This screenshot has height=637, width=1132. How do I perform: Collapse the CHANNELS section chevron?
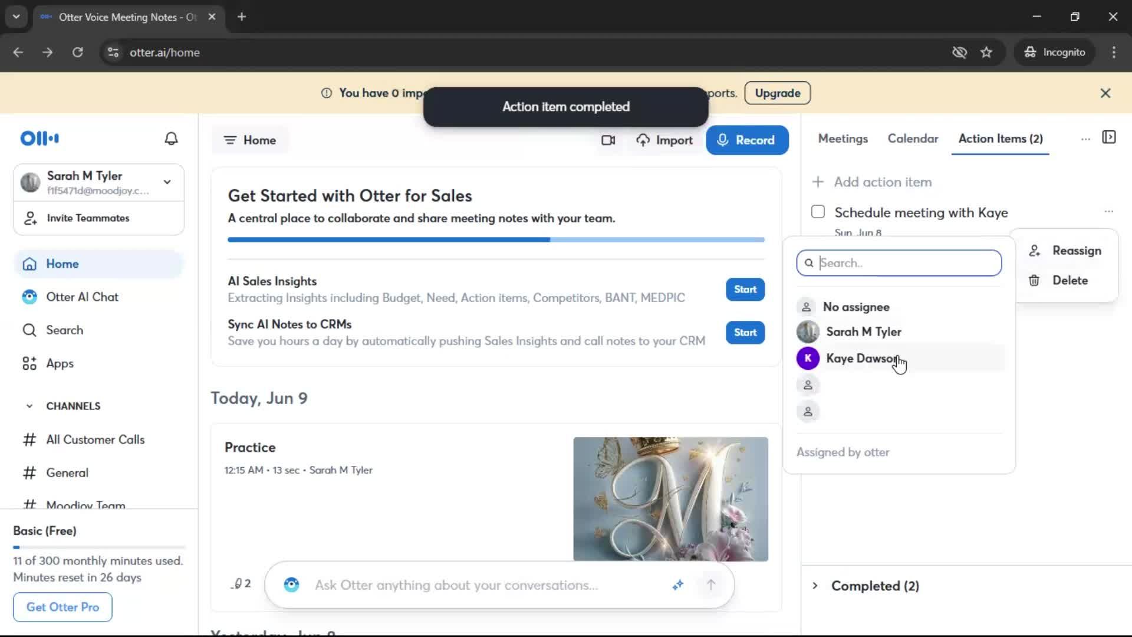coord(29,406)
